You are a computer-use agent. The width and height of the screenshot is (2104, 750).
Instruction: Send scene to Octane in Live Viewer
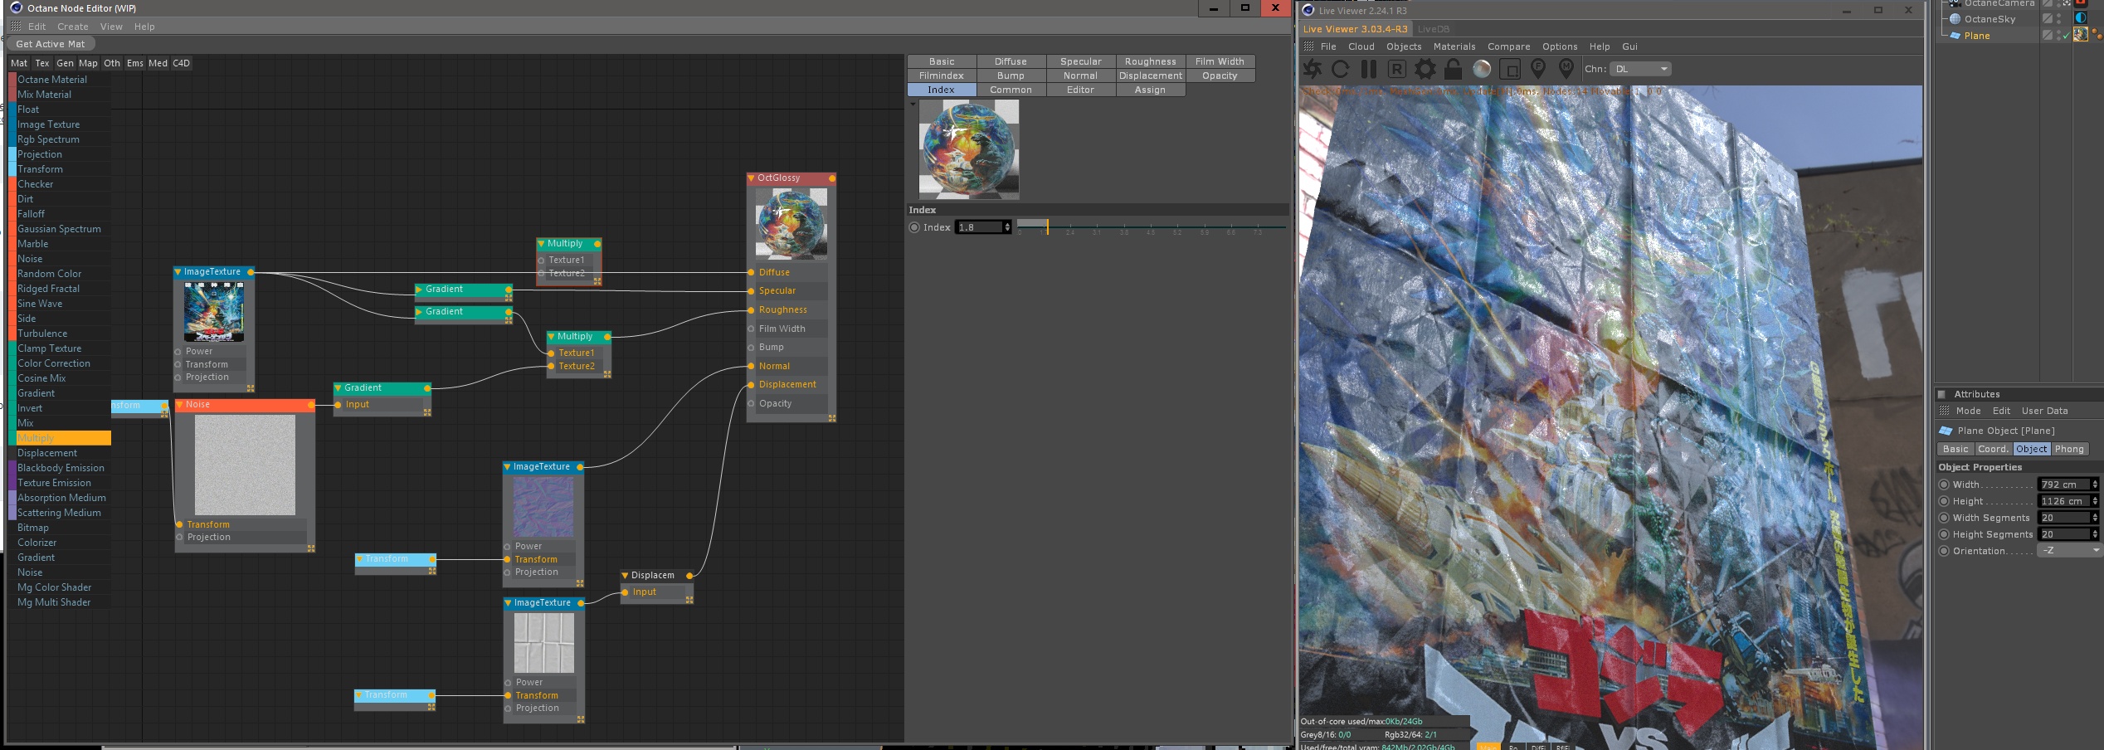(x=1313, y=69)
